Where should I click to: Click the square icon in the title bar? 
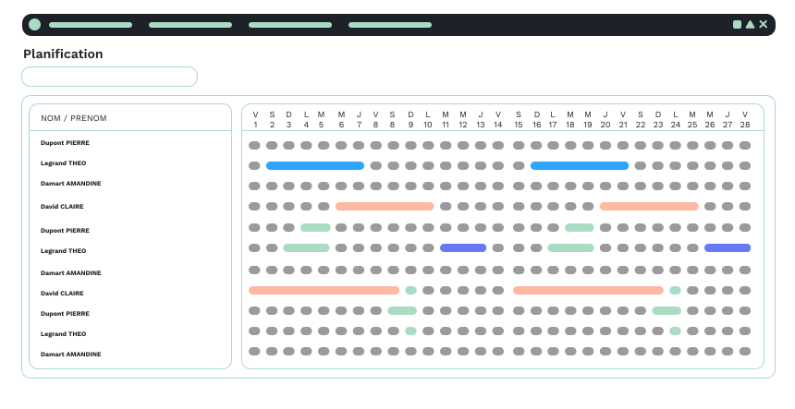737,25
